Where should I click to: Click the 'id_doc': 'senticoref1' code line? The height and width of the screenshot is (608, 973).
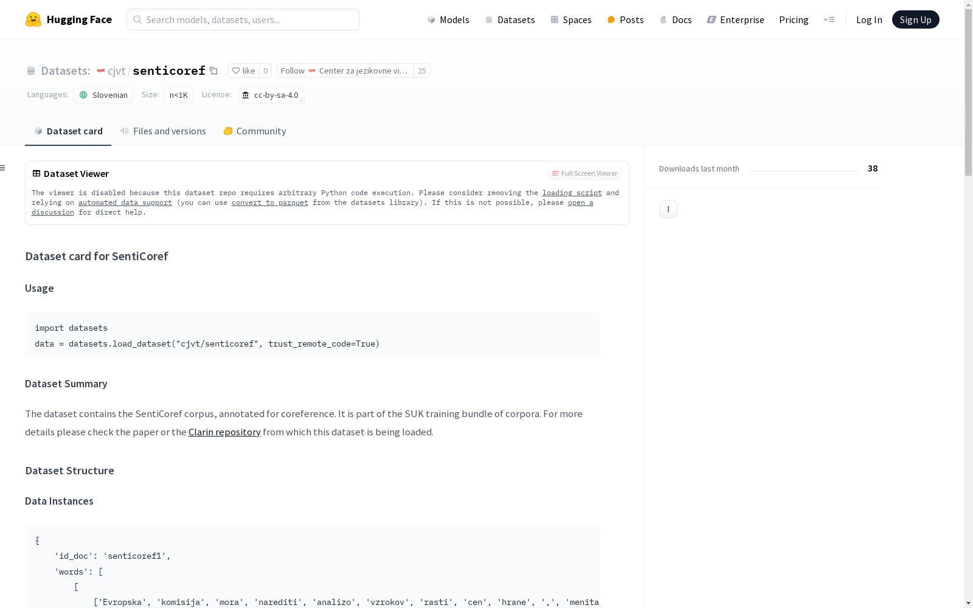(113, 556)
